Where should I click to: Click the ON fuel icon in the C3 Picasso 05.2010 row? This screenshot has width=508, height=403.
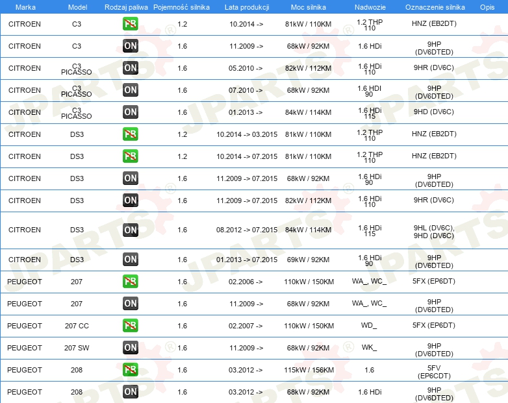click(130, 67)
